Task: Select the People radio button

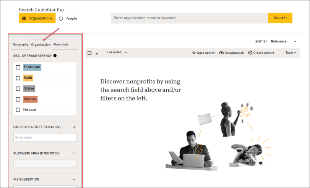Action: 61,18
